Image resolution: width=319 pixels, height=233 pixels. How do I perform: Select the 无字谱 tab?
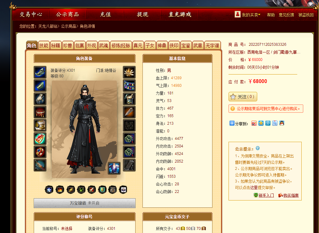coord(212,45)
